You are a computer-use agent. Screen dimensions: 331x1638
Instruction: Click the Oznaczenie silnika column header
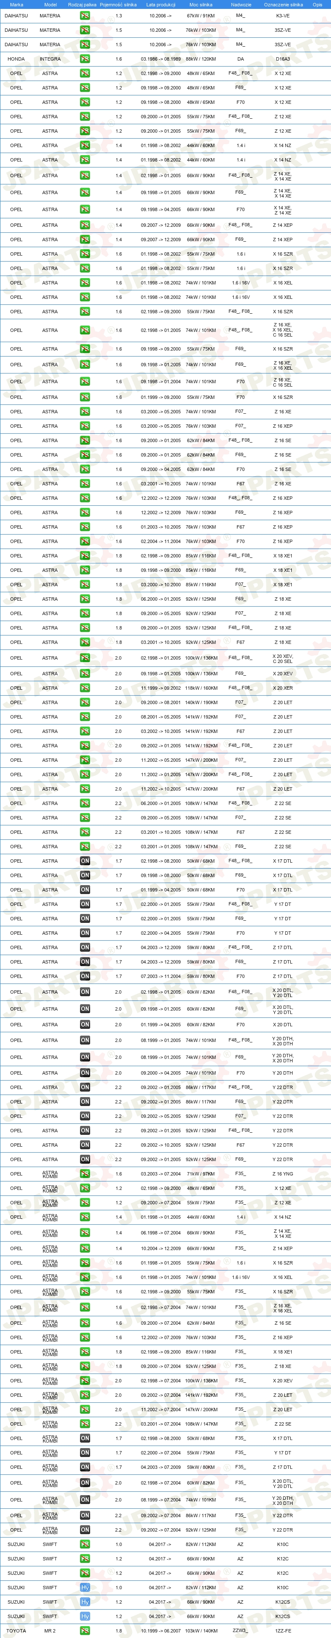click(x=283, y=4)
